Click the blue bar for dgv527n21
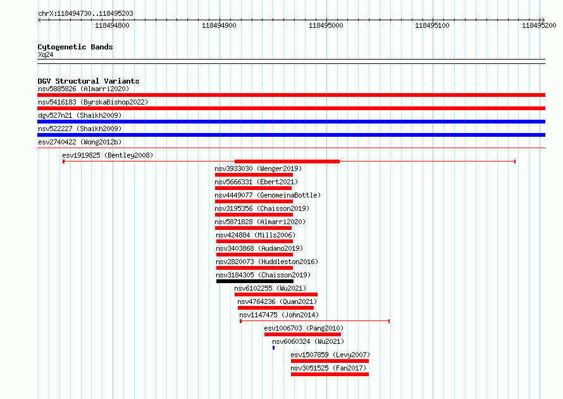563x399 pixels. (291, 122)
